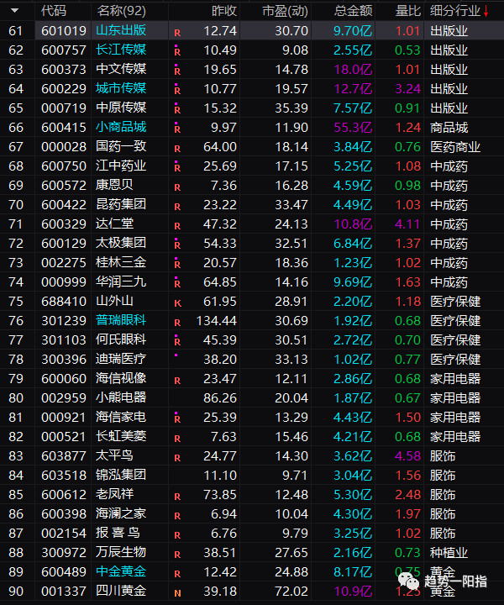The width and height of the screenshot is (504, 605).
Task: Click 种植业 industry cell
Action: click(449, 553)
